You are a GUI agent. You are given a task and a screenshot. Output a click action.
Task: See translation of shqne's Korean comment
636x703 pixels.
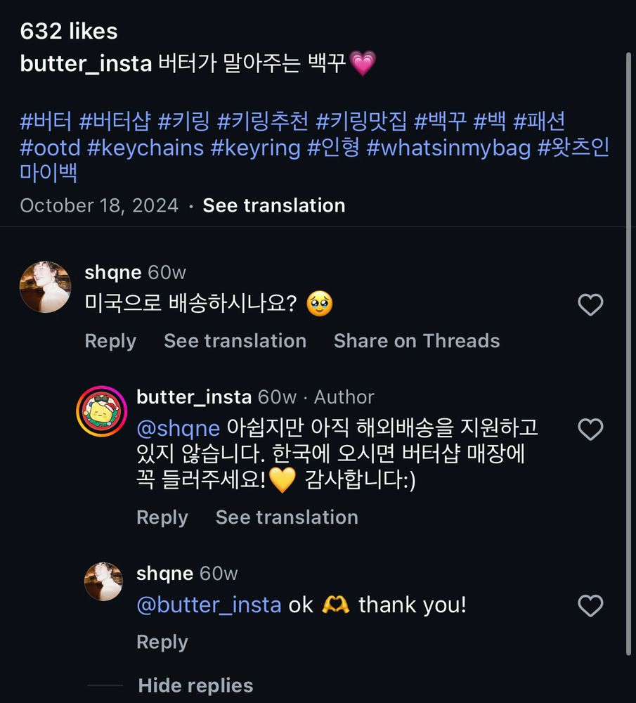pos(235,341)
